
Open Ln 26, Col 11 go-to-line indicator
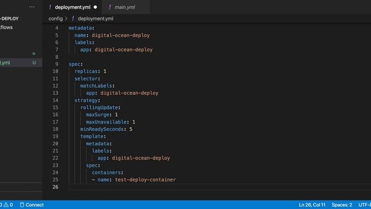coord(312,205)
